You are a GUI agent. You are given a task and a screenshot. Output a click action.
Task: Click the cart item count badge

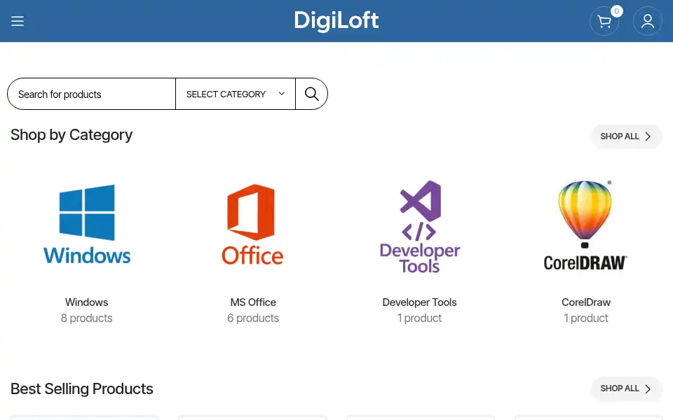[x=617, y=11]
